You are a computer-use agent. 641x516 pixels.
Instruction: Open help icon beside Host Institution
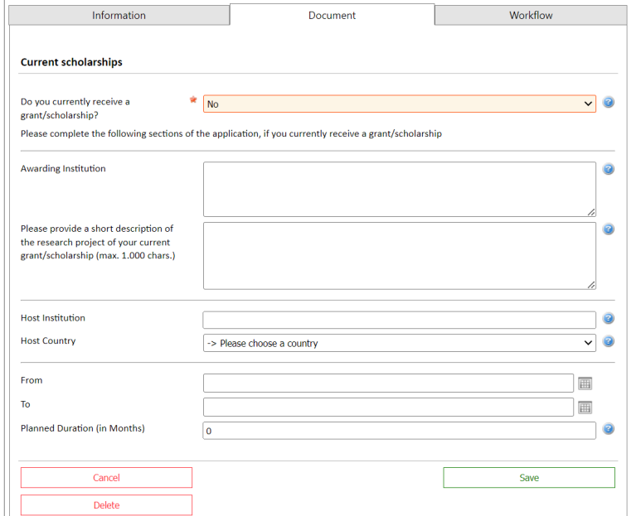[x=609, y=318]
